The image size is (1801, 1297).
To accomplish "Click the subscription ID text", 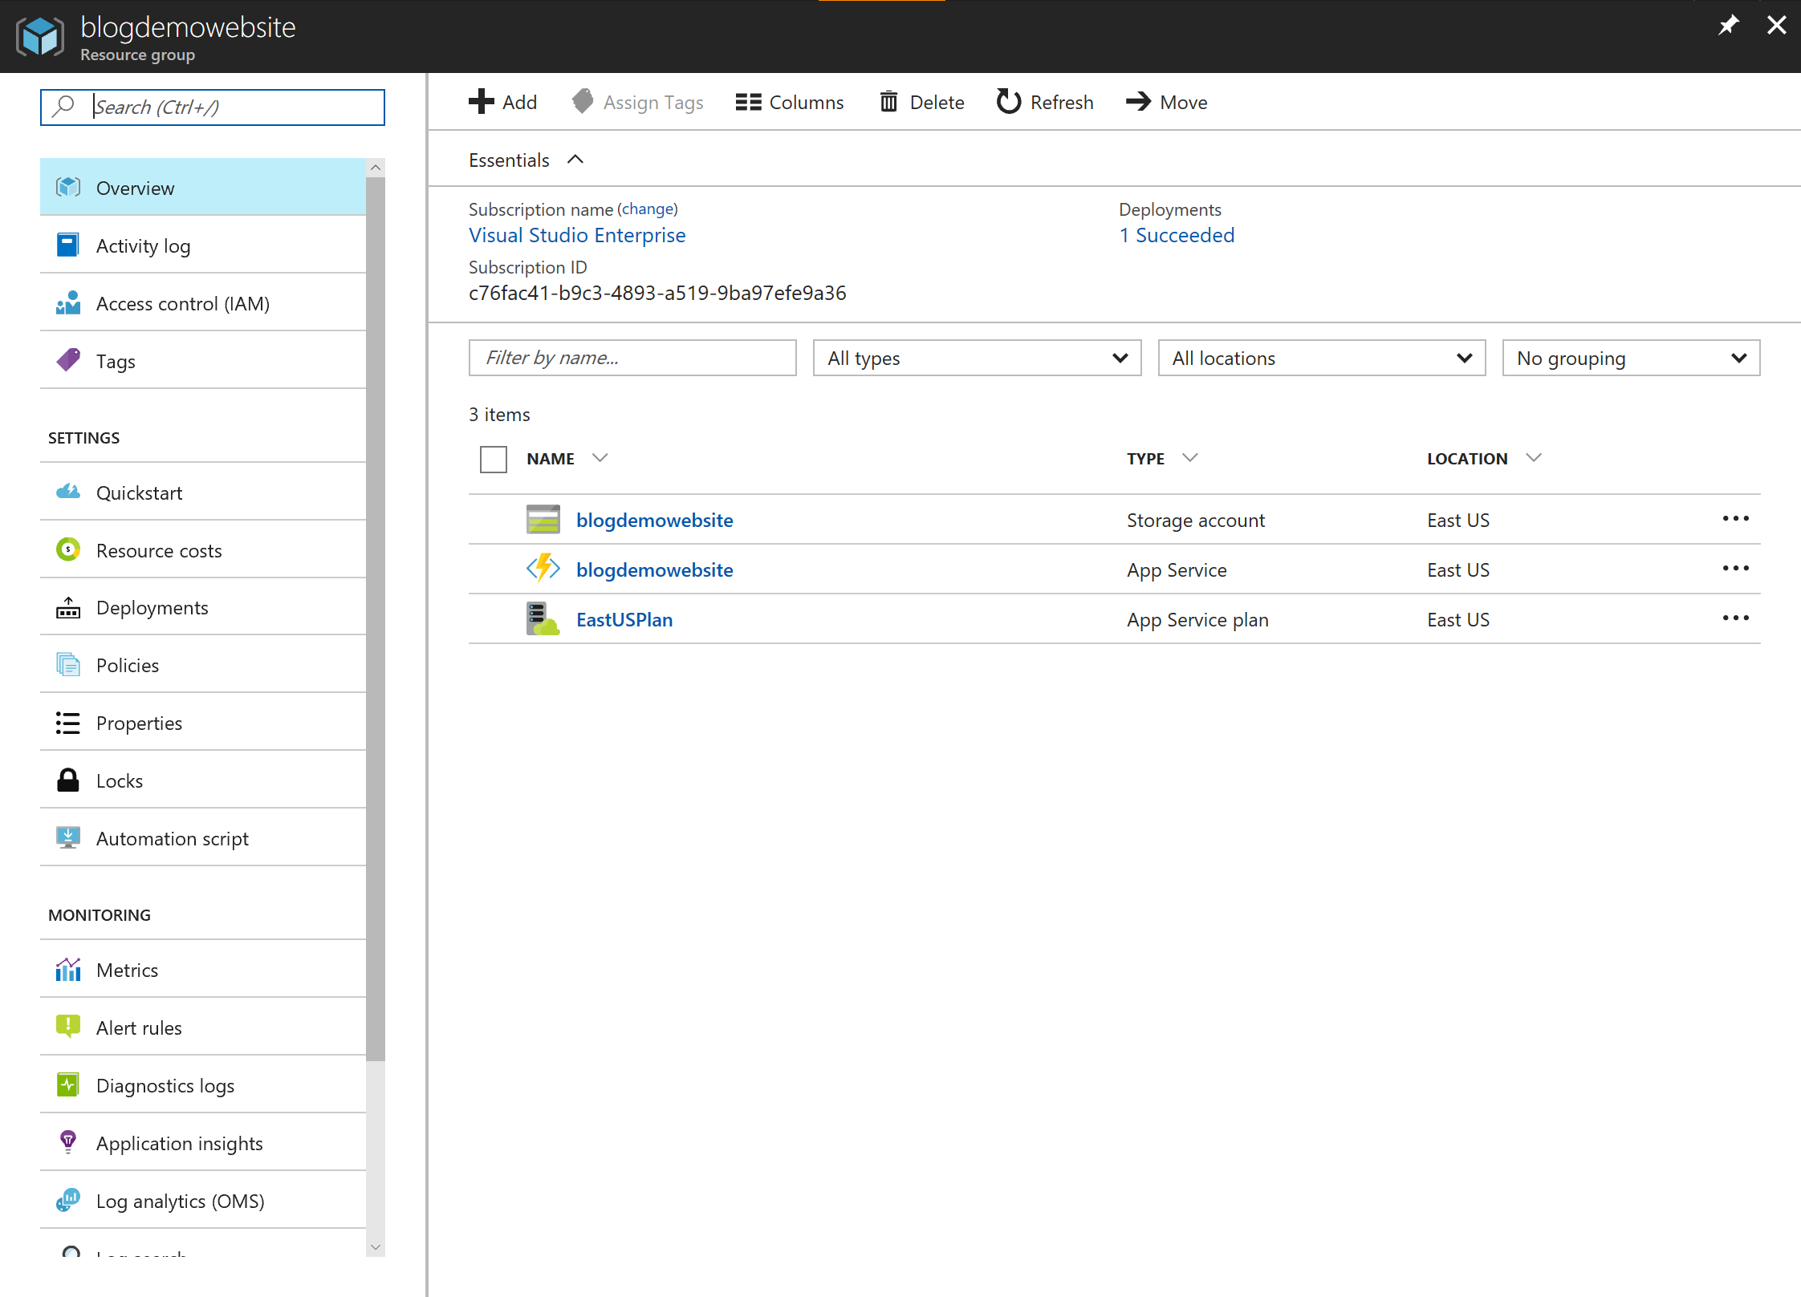I will tap(657, 293).
